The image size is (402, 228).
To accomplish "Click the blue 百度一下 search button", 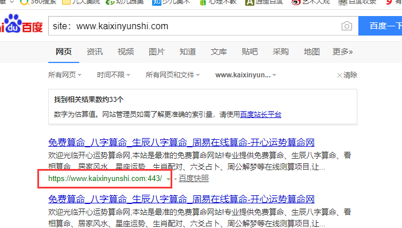I will (380, 26).
